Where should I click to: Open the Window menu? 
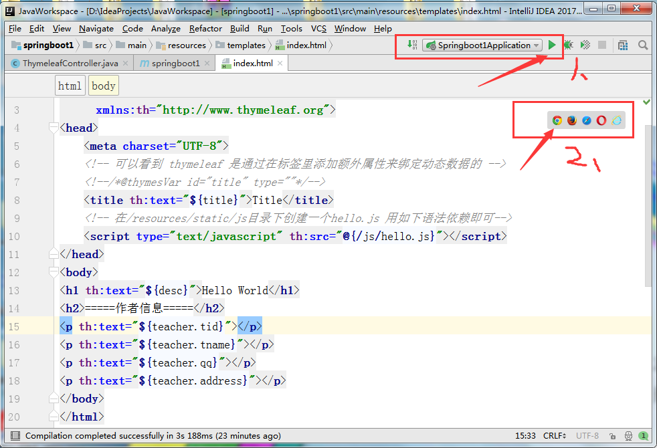[x=350, y=29]
